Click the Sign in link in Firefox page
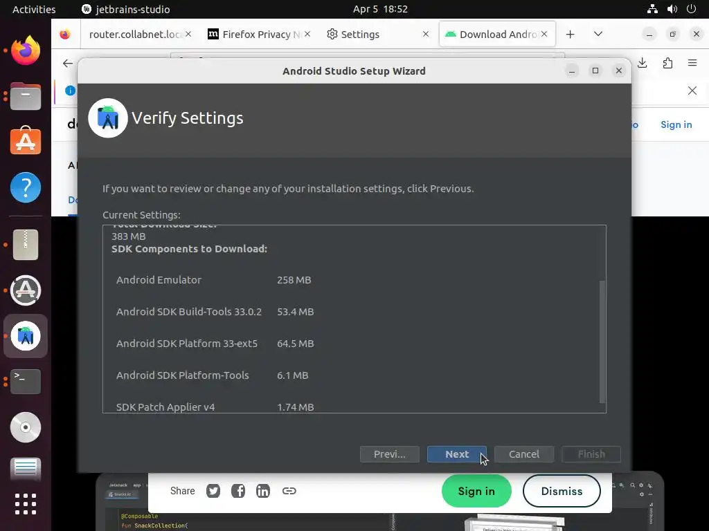This screenshot has height=531, width=709. point(676,124)
